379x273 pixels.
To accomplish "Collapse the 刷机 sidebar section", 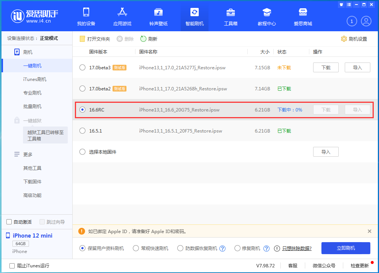I will (31, 52).
